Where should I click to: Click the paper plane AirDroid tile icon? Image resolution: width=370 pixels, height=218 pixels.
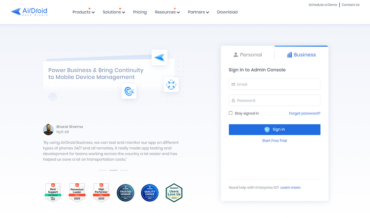click(x=159, y=57)
